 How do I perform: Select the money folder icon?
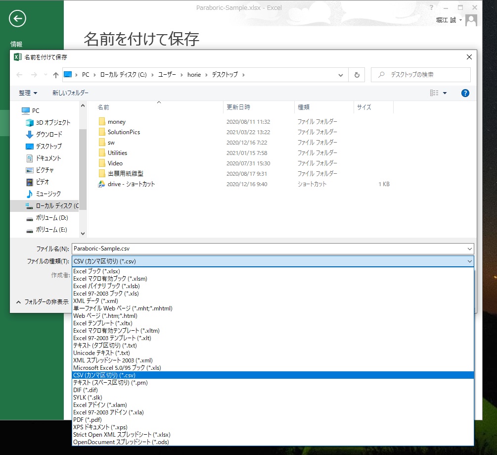point(102,121)
